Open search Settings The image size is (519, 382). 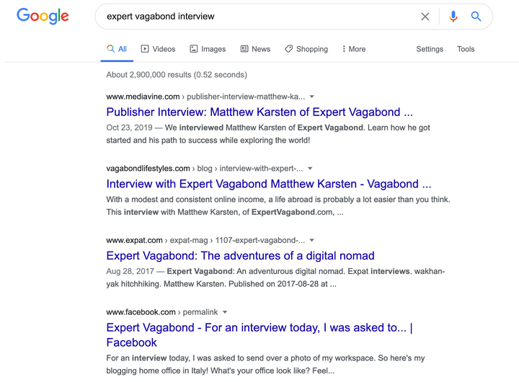[x=430, y=49]
